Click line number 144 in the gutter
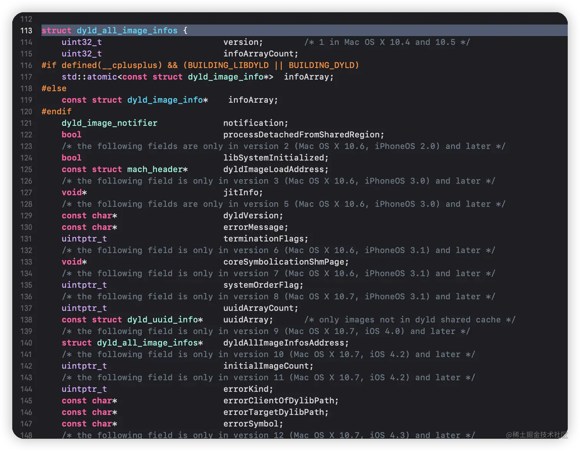Image resolution: width=580 pixels, height=451 pixels. tap(26, 389)
